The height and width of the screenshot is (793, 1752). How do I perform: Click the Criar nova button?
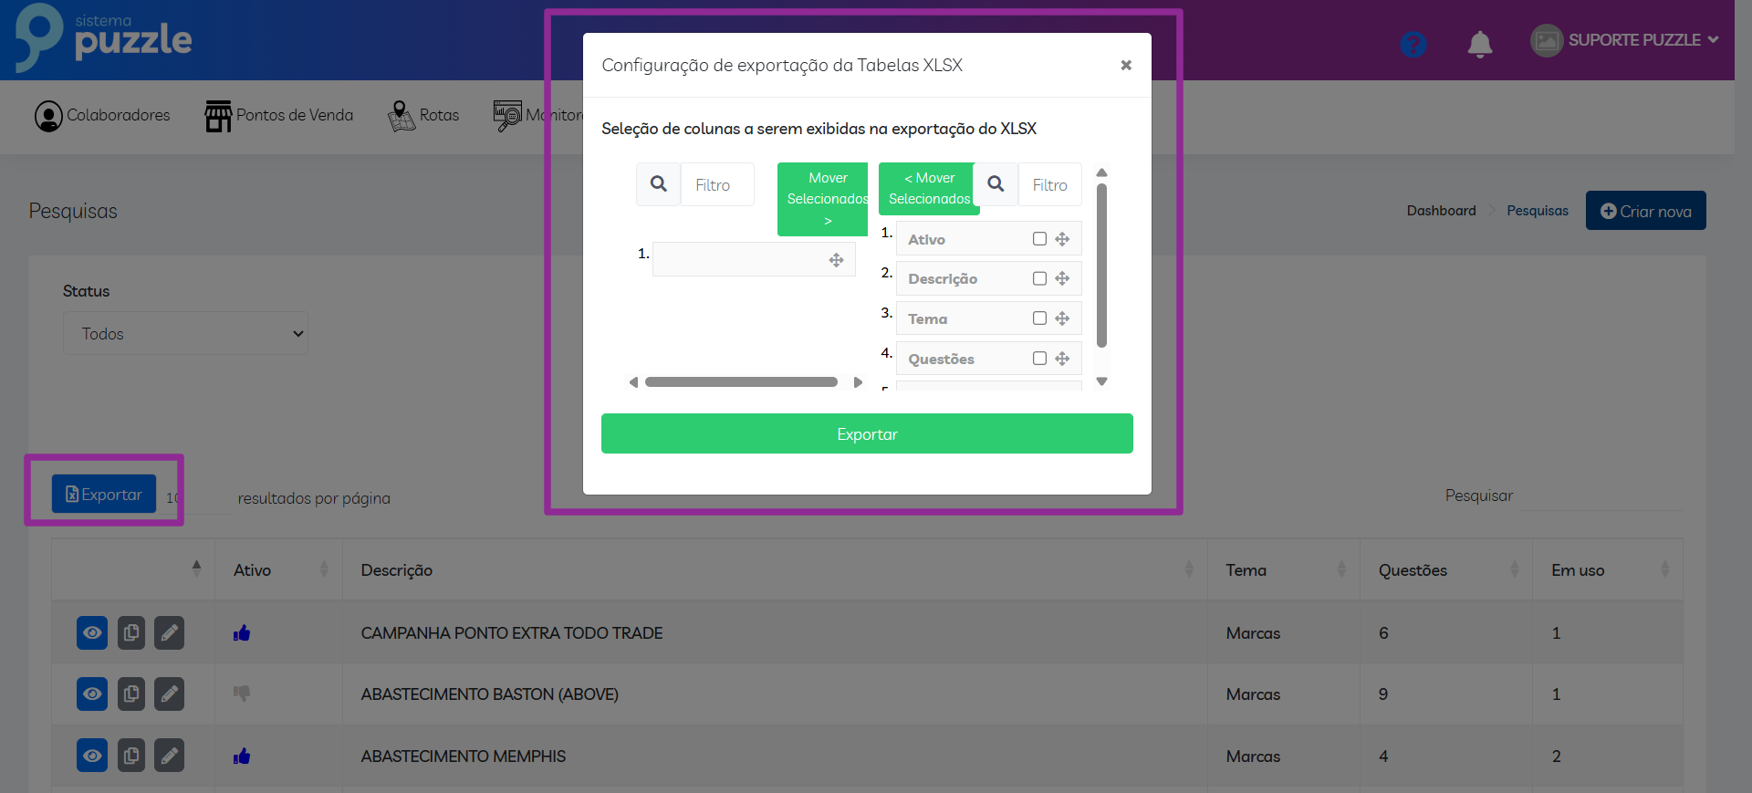(1645, 211)
